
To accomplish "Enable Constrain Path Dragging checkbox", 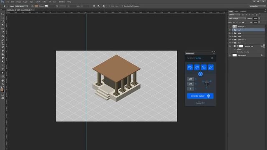I will point(122,6).
